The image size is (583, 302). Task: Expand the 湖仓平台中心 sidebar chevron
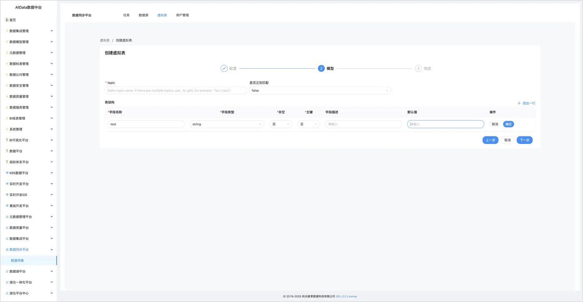[x=52, y=293]
